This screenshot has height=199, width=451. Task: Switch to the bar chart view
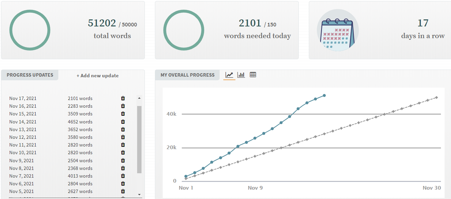[241, 75]
